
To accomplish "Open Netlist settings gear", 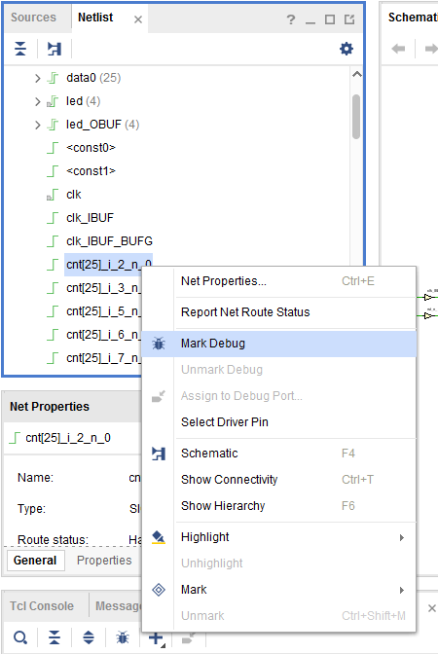I will coord(347,49).
